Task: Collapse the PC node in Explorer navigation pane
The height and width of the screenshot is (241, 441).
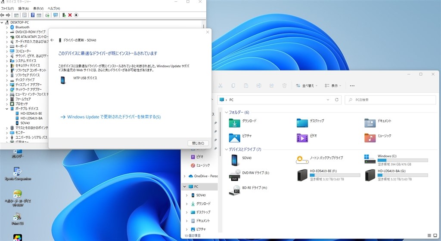Action: (x=185, y=186)
